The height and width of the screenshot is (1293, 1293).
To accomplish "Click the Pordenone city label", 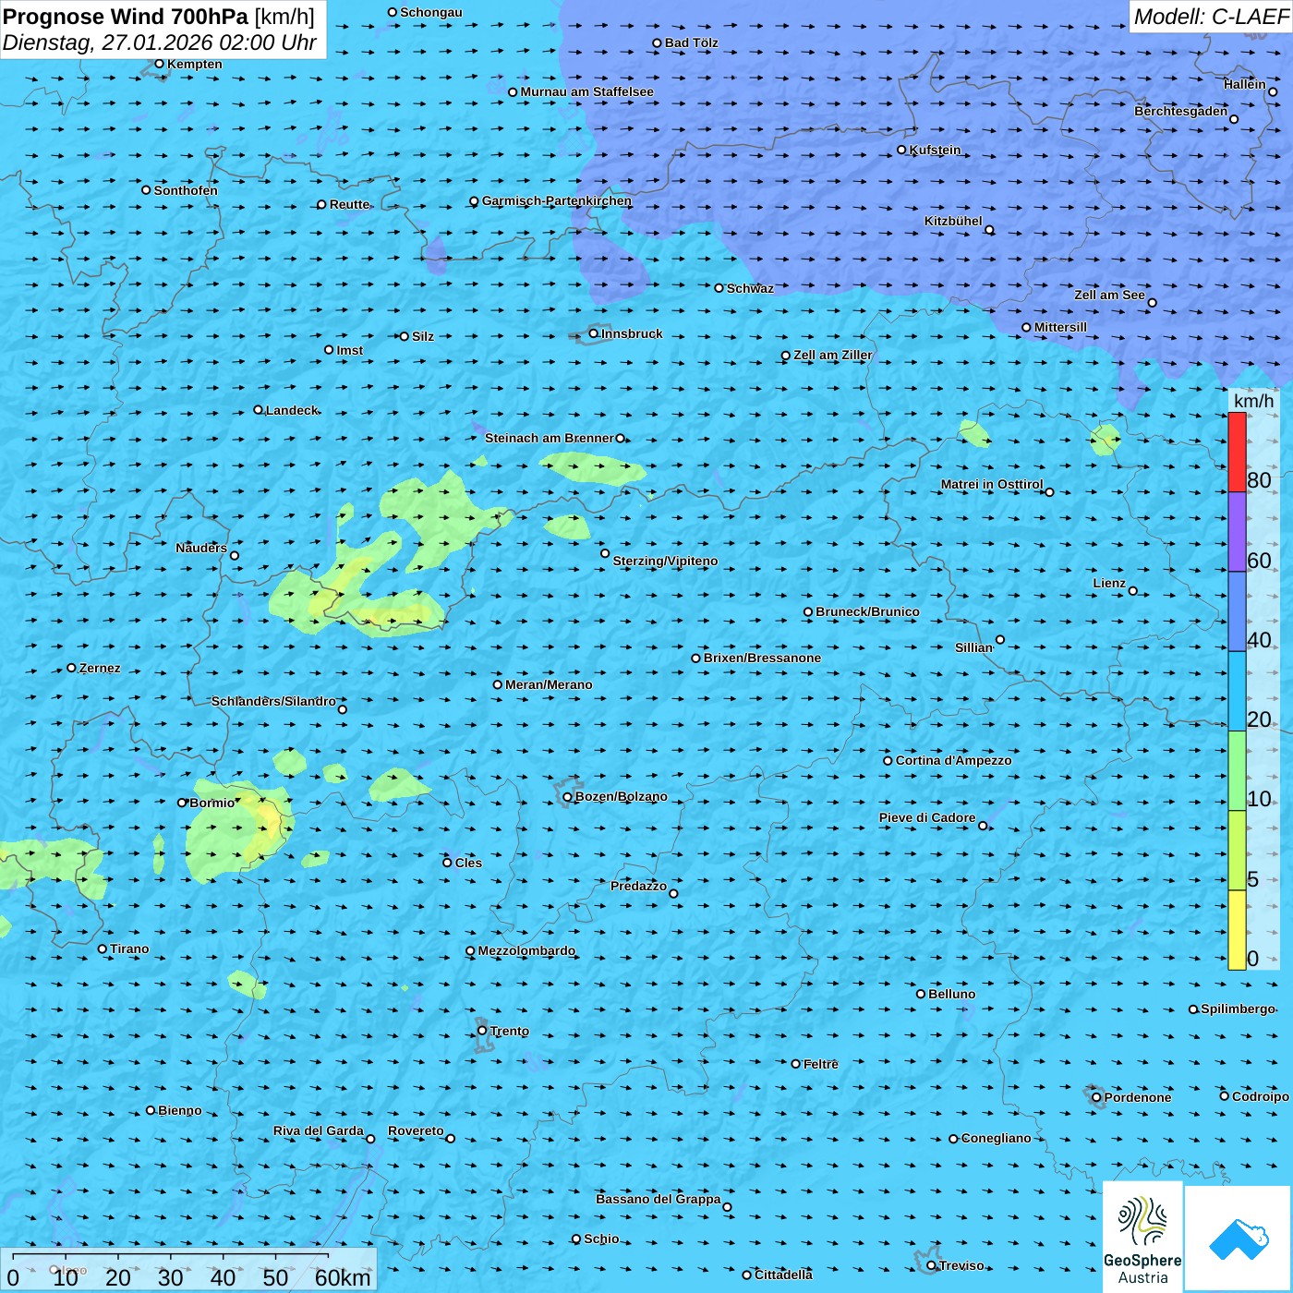I will tap(1137, 1097).
